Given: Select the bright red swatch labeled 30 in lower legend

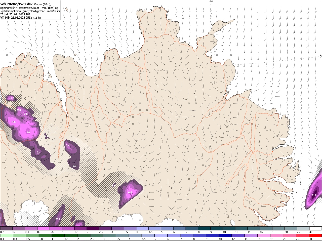Looking at the screenshot, I should (x=315, y=235).
